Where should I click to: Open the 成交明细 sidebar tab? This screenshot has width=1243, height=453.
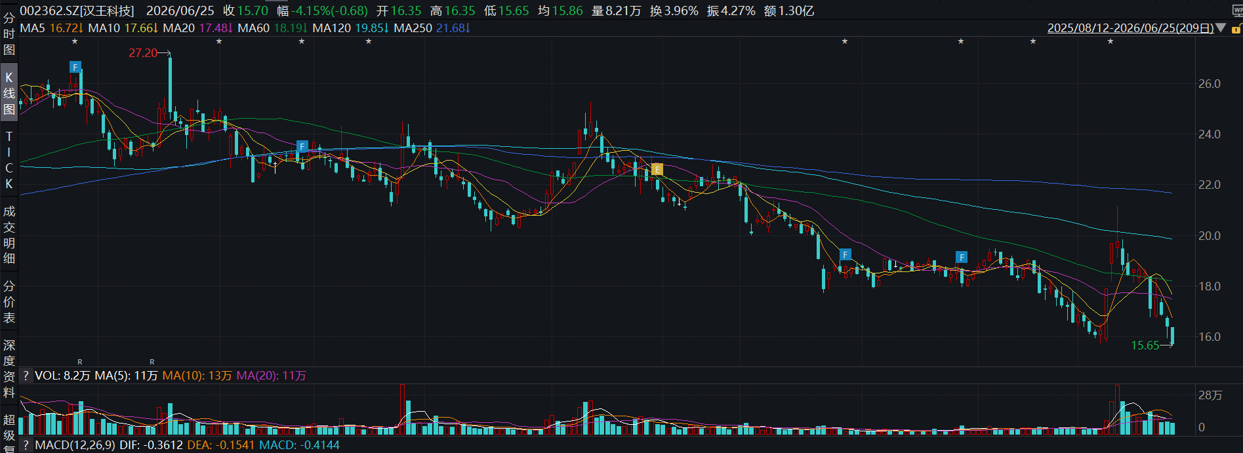coord(9,235)
